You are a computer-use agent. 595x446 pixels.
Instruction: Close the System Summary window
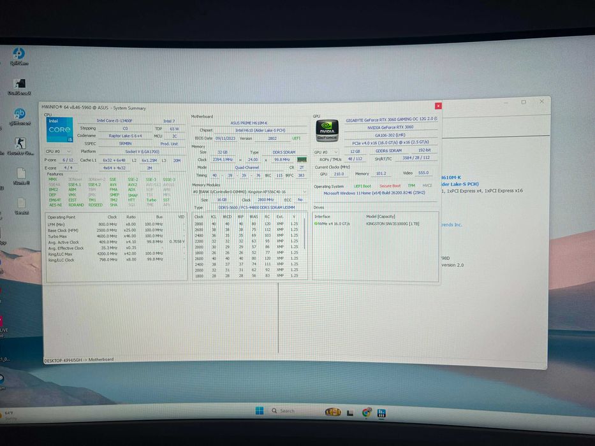click(x=438, y=106)
